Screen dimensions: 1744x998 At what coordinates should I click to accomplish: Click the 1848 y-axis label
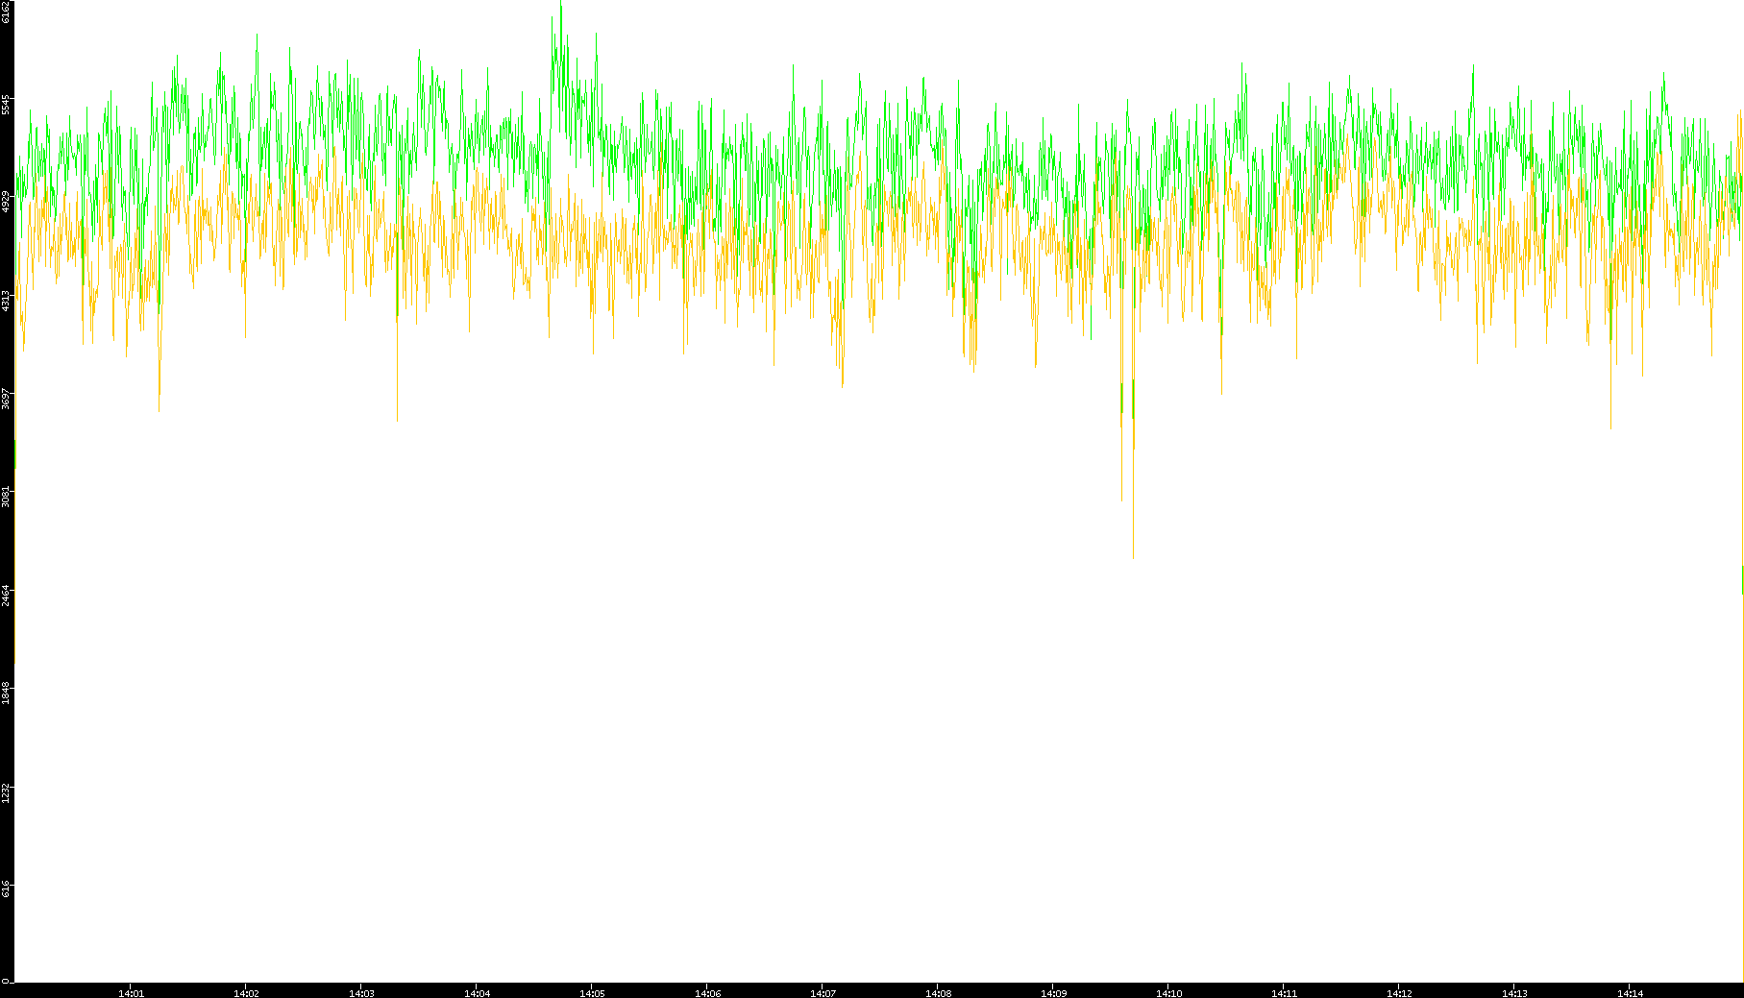click(7, 694)
